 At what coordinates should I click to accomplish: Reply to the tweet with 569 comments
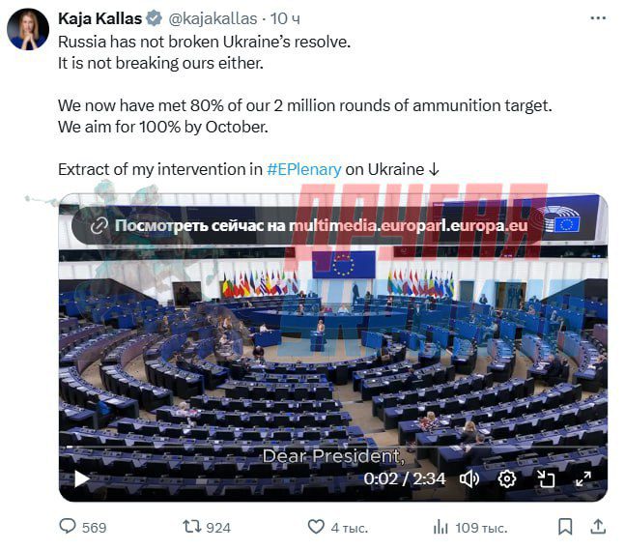click(68, 527)
